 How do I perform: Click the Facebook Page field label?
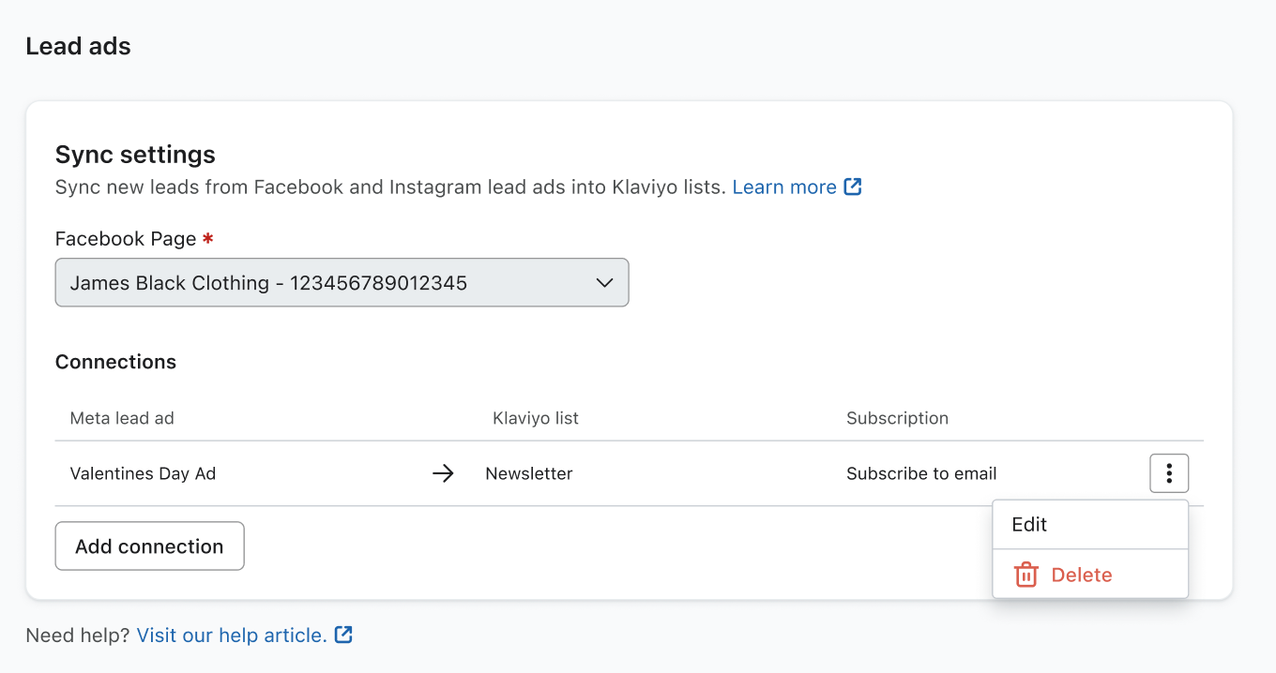(x=126, y=239)
